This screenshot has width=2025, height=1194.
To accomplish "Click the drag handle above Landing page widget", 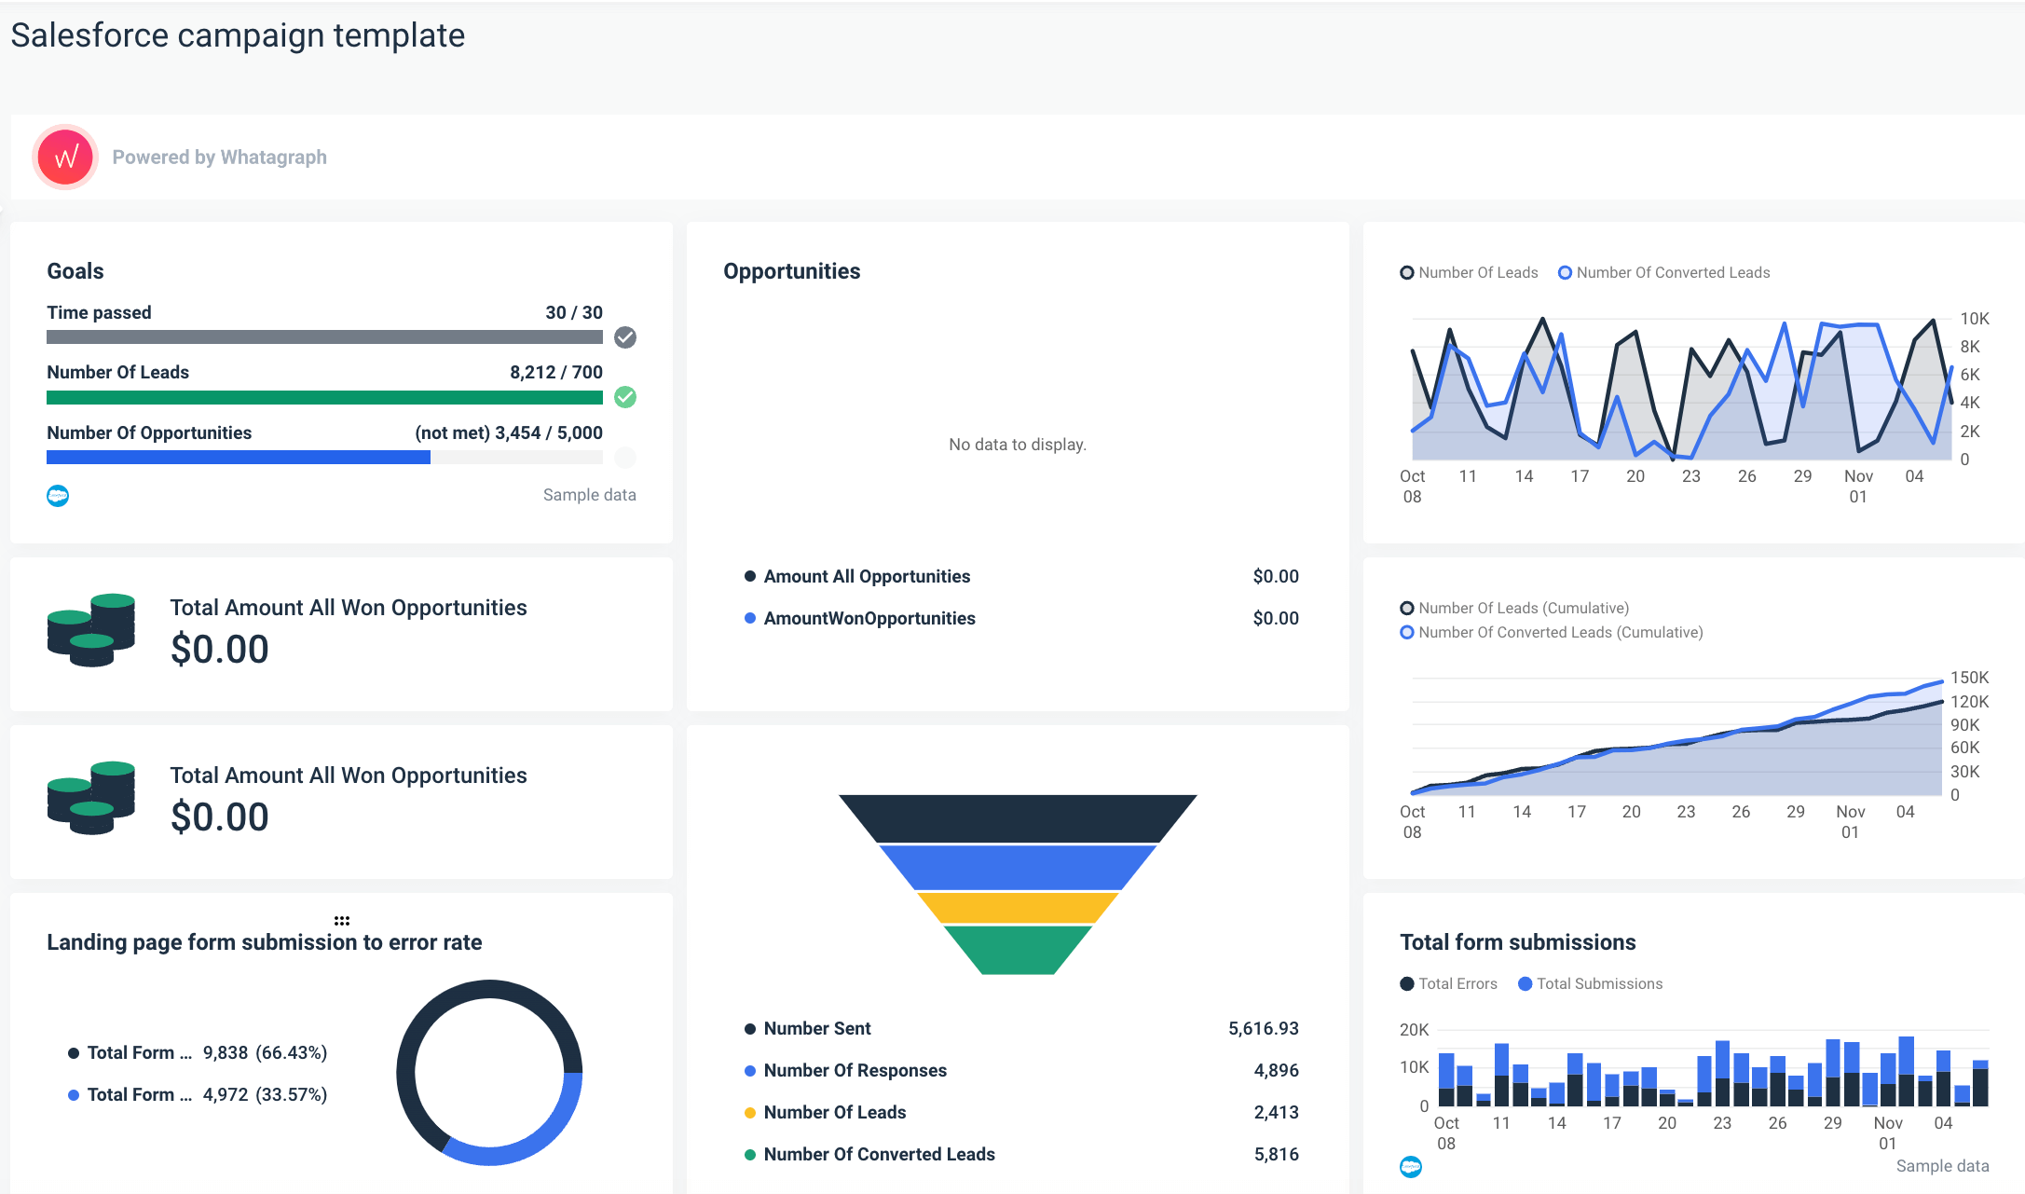I will [342, 918].
